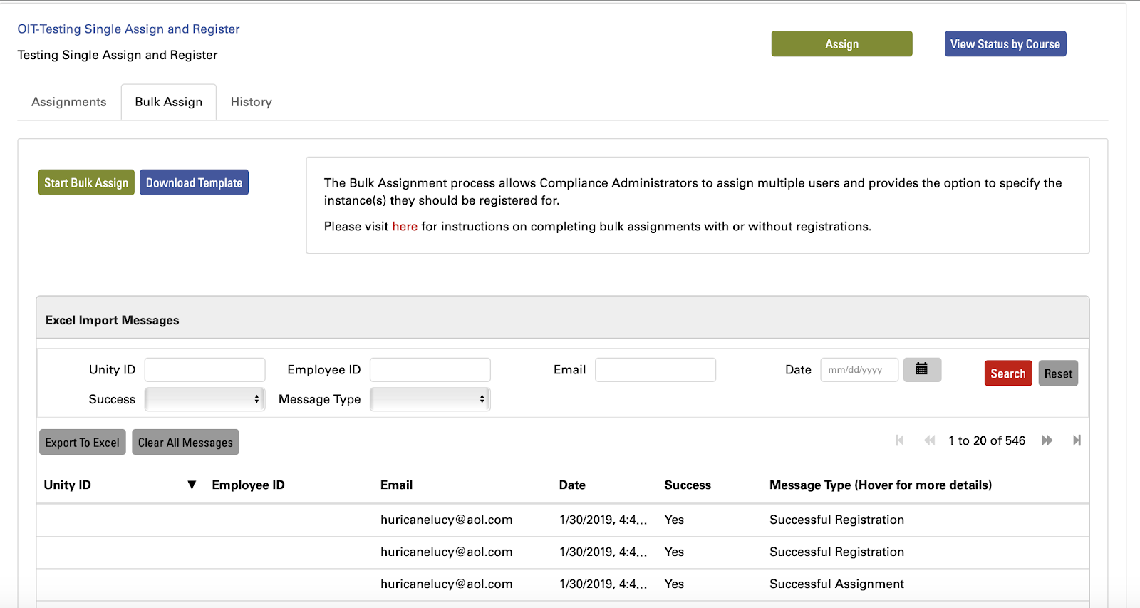Open the History tab
Viewport: 1140px width, 608px height.
click(x=252, y=102)
